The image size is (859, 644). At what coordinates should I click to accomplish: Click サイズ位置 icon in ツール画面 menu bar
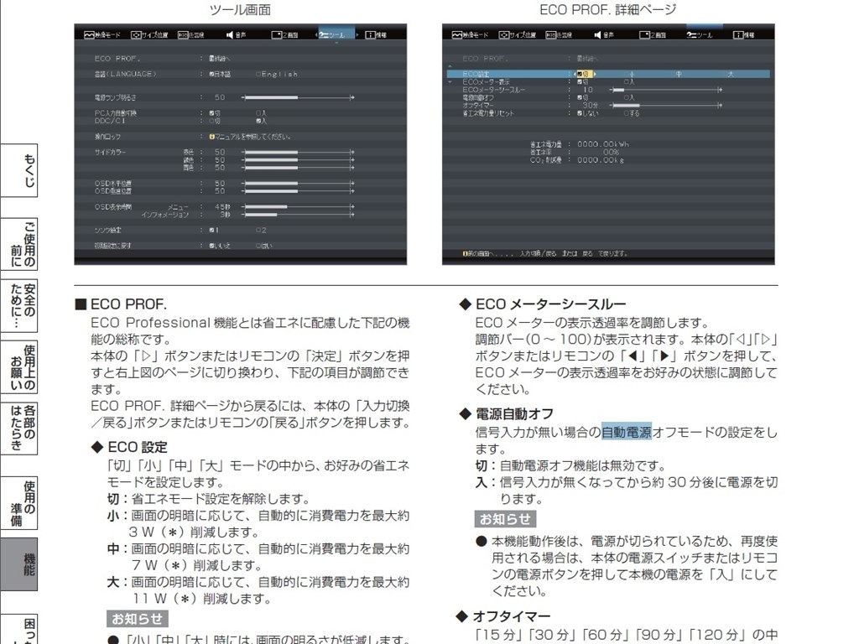coord(136,34)
